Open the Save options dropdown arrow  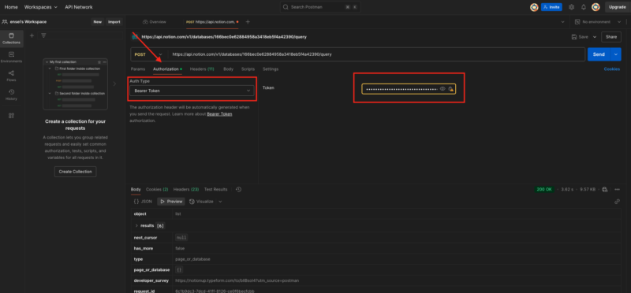(x=595, y=37)
